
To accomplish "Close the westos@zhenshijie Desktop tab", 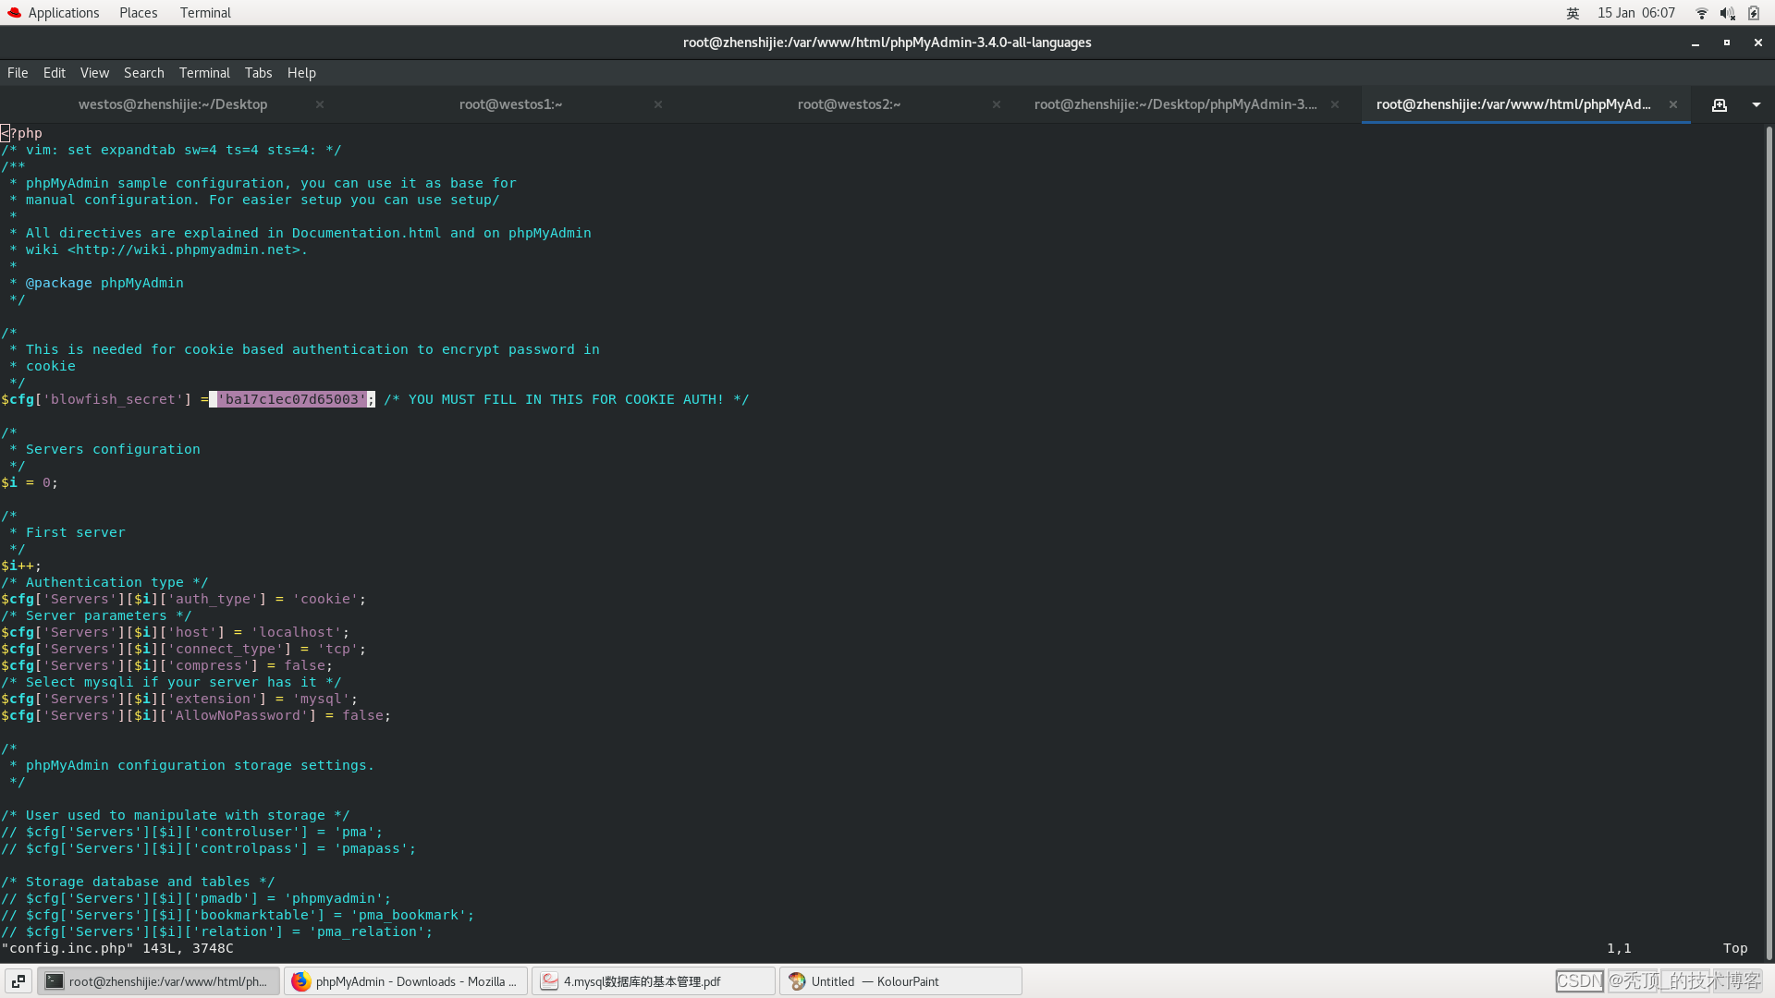I will point(319,104).
